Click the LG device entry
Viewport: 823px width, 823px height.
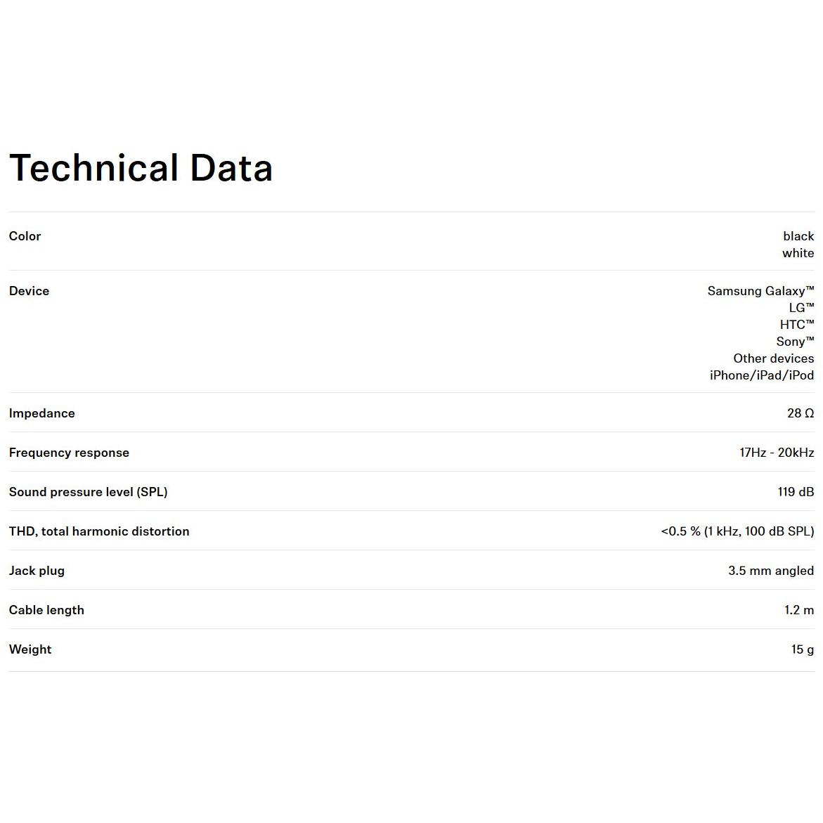[801, 308]
